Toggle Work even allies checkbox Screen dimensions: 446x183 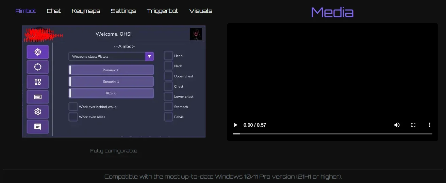point(73,117)
